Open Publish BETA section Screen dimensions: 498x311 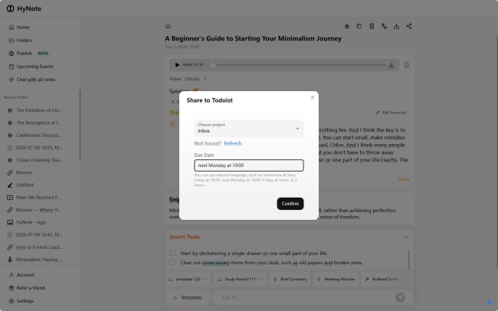28,54
